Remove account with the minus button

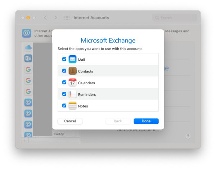pos(32,140)
